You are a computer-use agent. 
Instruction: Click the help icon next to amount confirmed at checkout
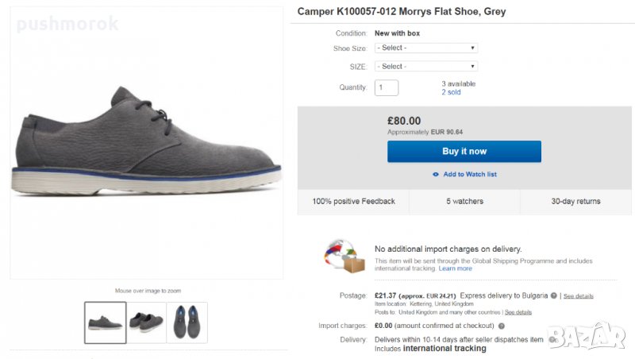pyautogui.click(x=502, y=326)
